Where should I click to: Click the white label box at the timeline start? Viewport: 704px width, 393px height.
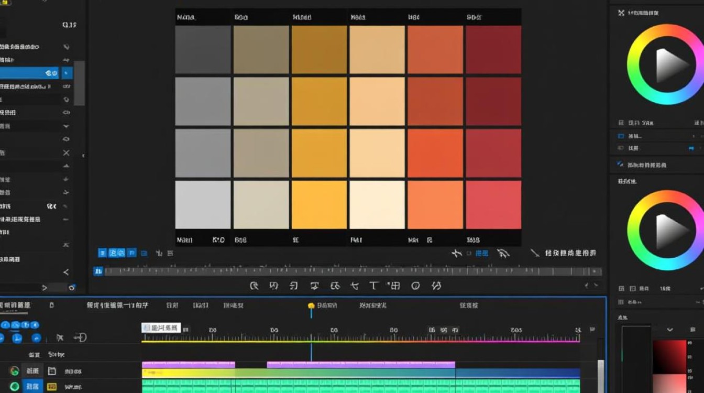pyautogui.click(x=161, y=328)
